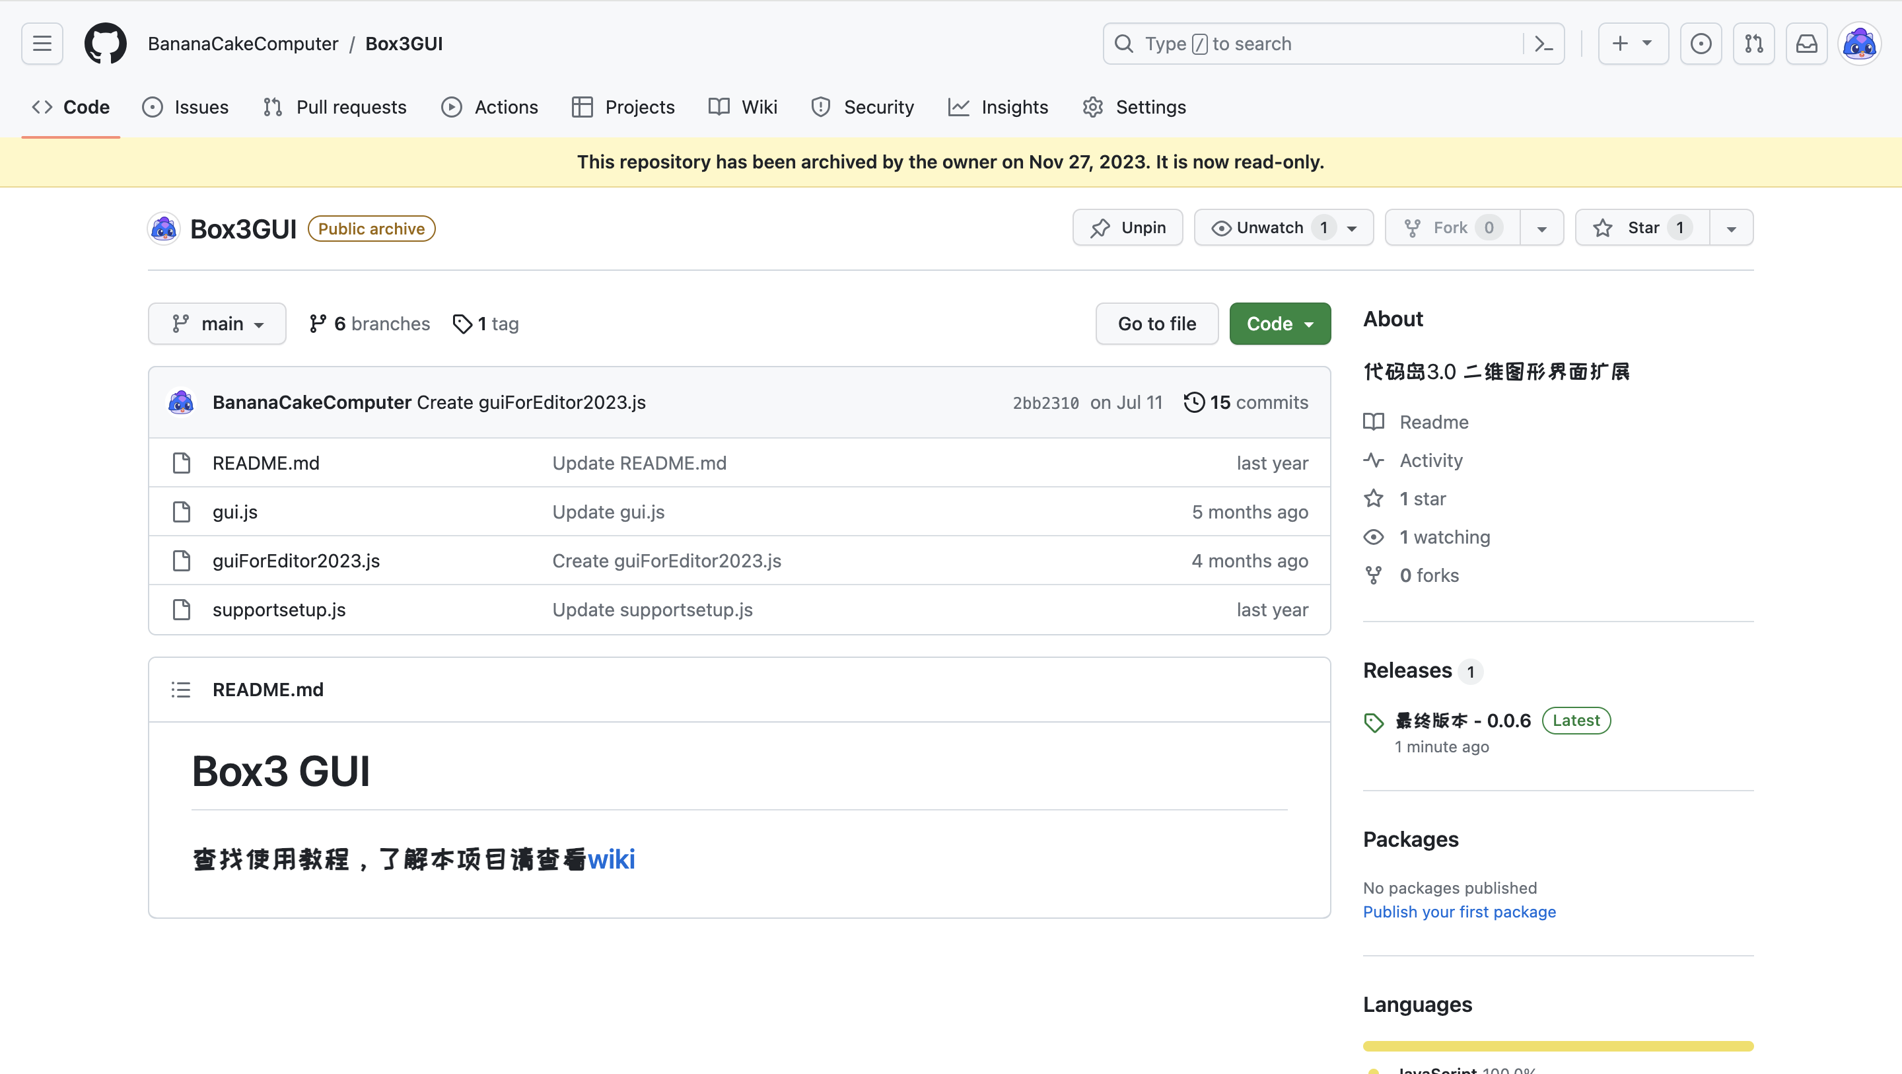The width and height of the screenshot is (1902, 1074).
Task: Click the Update README.md commit message
Action: [x=639, y=463]
